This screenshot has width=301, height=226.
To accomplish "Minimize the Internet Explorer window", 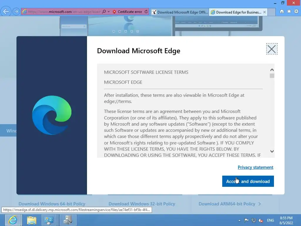I will (275, 3).
